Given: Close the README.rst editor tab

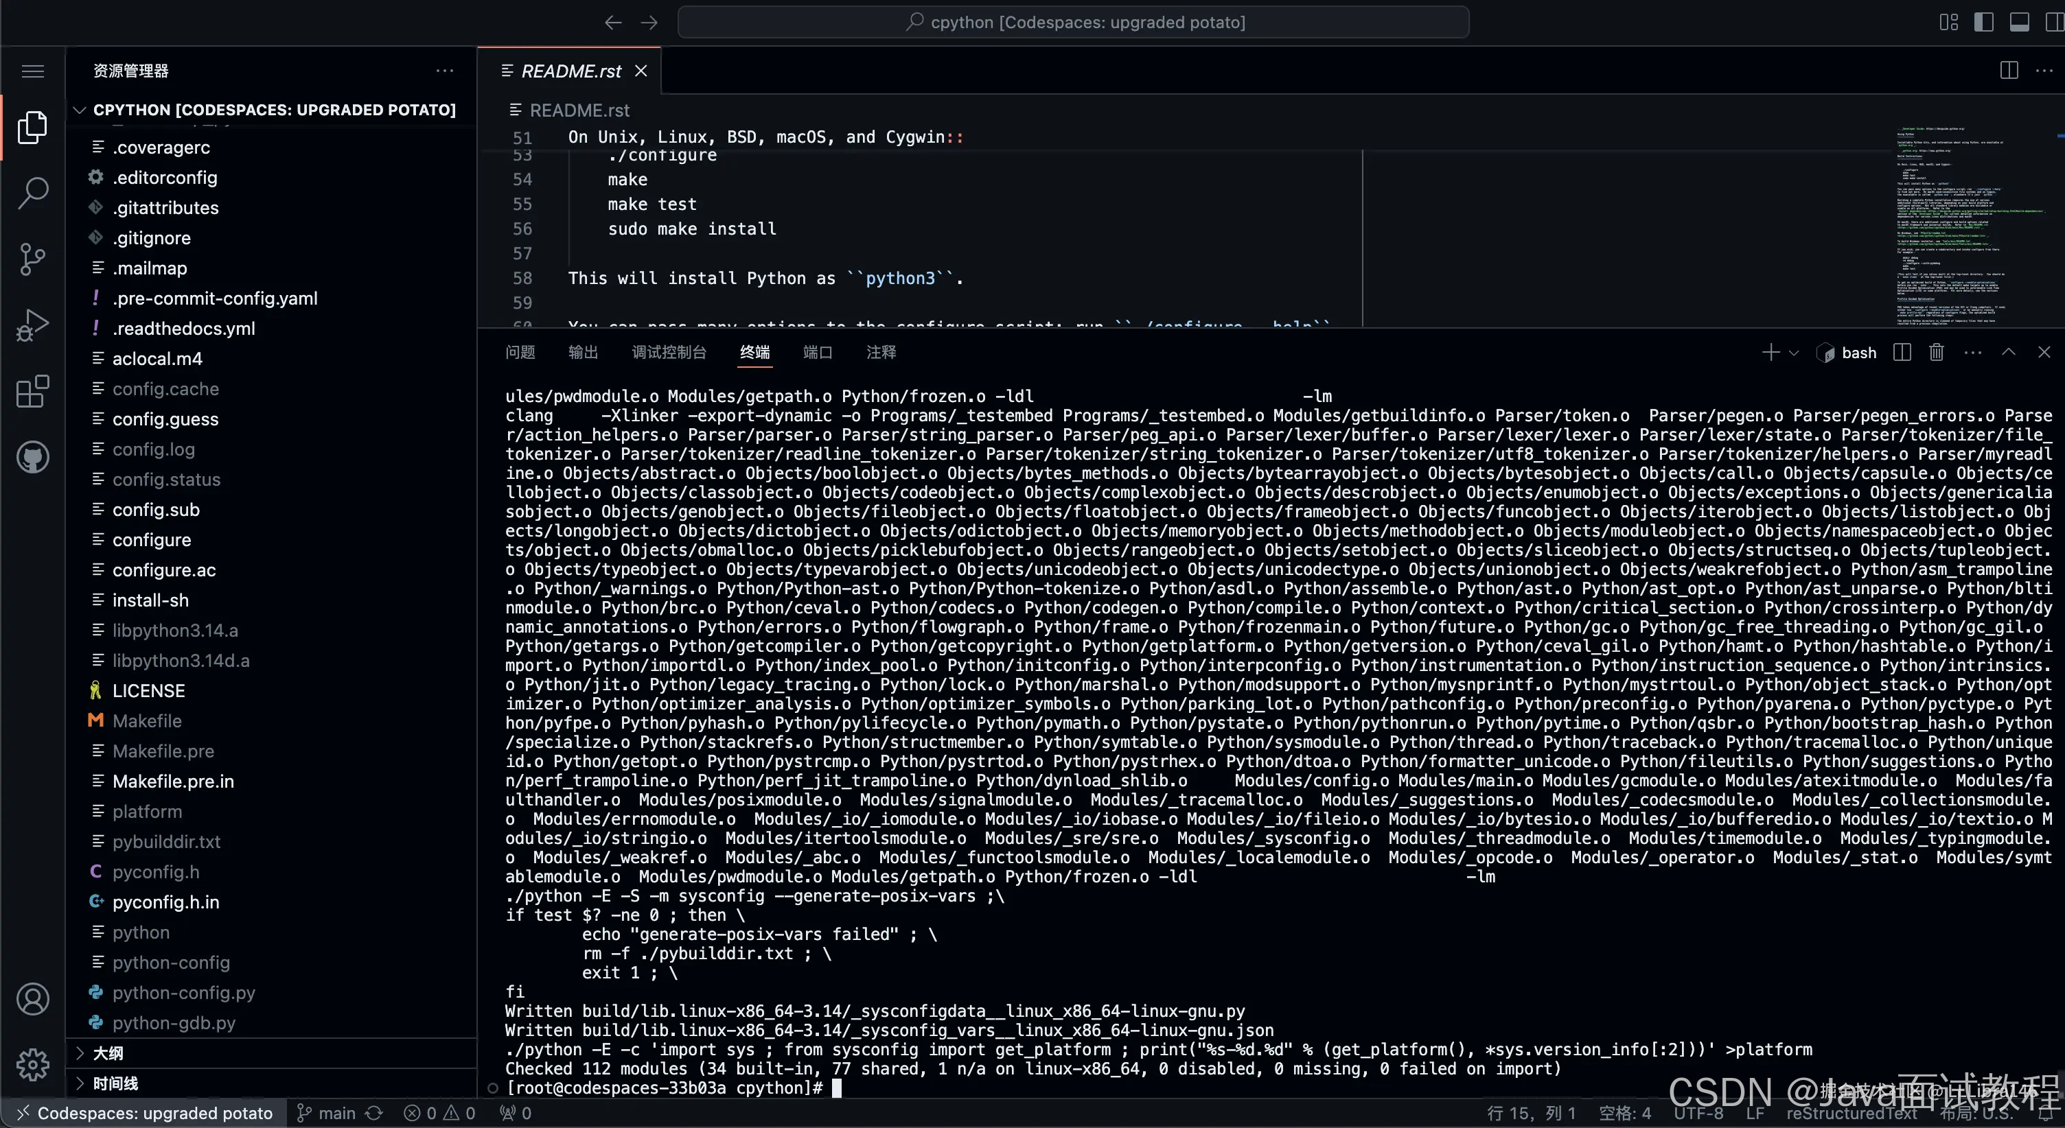Looking at the screenshot, I should pyautogui.click(x=641, y=71).
